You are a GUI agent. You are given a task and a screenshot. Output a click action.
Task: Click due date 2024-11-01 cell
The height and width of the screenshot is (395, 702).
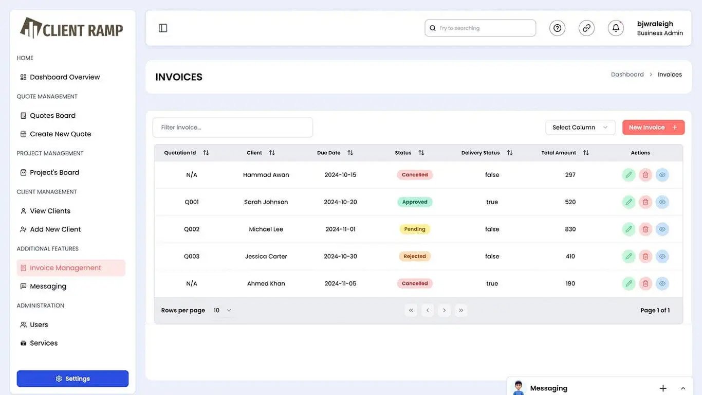(340, 229)
